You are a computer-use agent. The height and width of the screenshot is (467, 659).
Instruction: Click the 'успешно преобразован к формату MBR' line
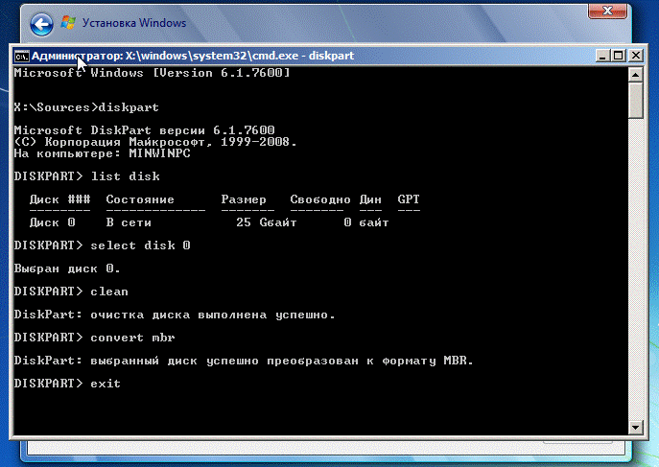tap(244, 361)
